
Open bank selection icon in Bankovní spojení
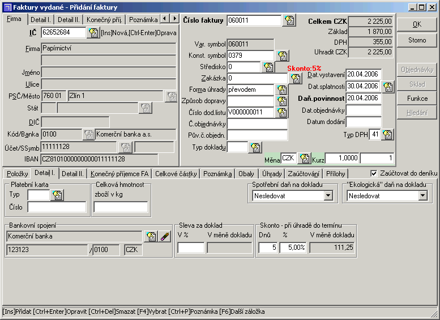[x=151, y=237]
